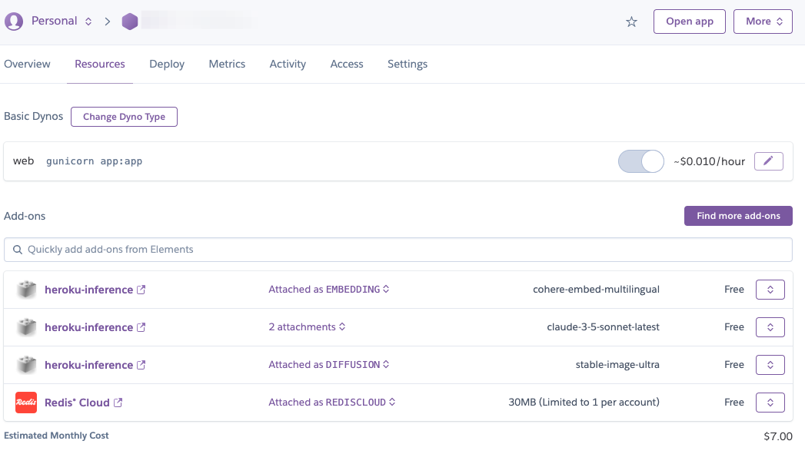The width and height of the screenshot is (805, 454).
Task: Switch to the Deploy tab
Action: coord(167,64)
